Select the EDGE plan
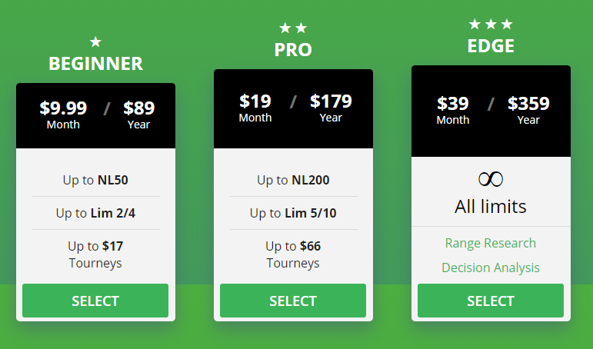This screenshot has width=593, height=349. pyautogui.click(x=491, y=301)
